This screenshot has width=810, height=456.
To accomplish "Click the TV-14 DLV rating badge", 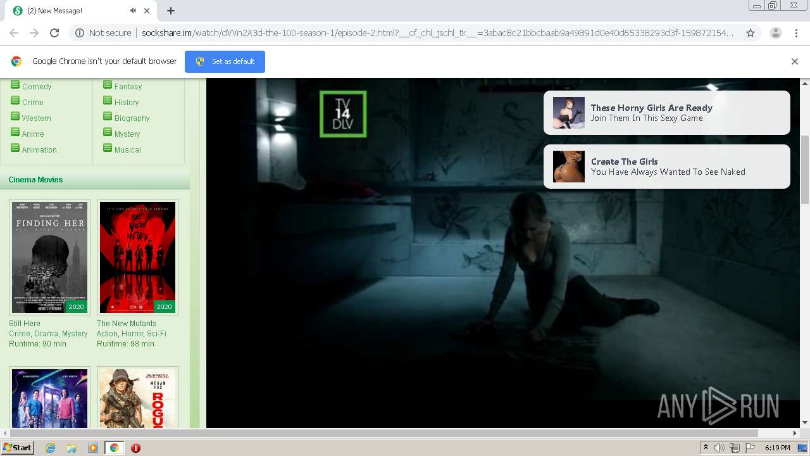I will pos(343,114).
